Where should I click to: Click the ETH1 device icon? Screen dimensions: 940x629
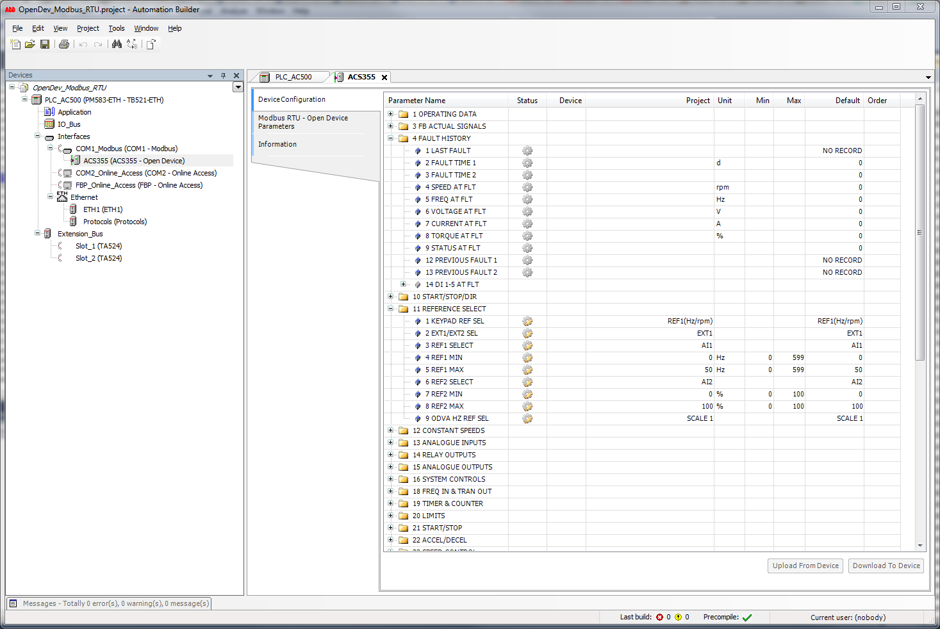click(73, 209)
